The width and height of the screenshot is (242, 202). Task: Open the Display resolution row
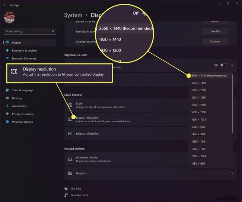point(126,120)
